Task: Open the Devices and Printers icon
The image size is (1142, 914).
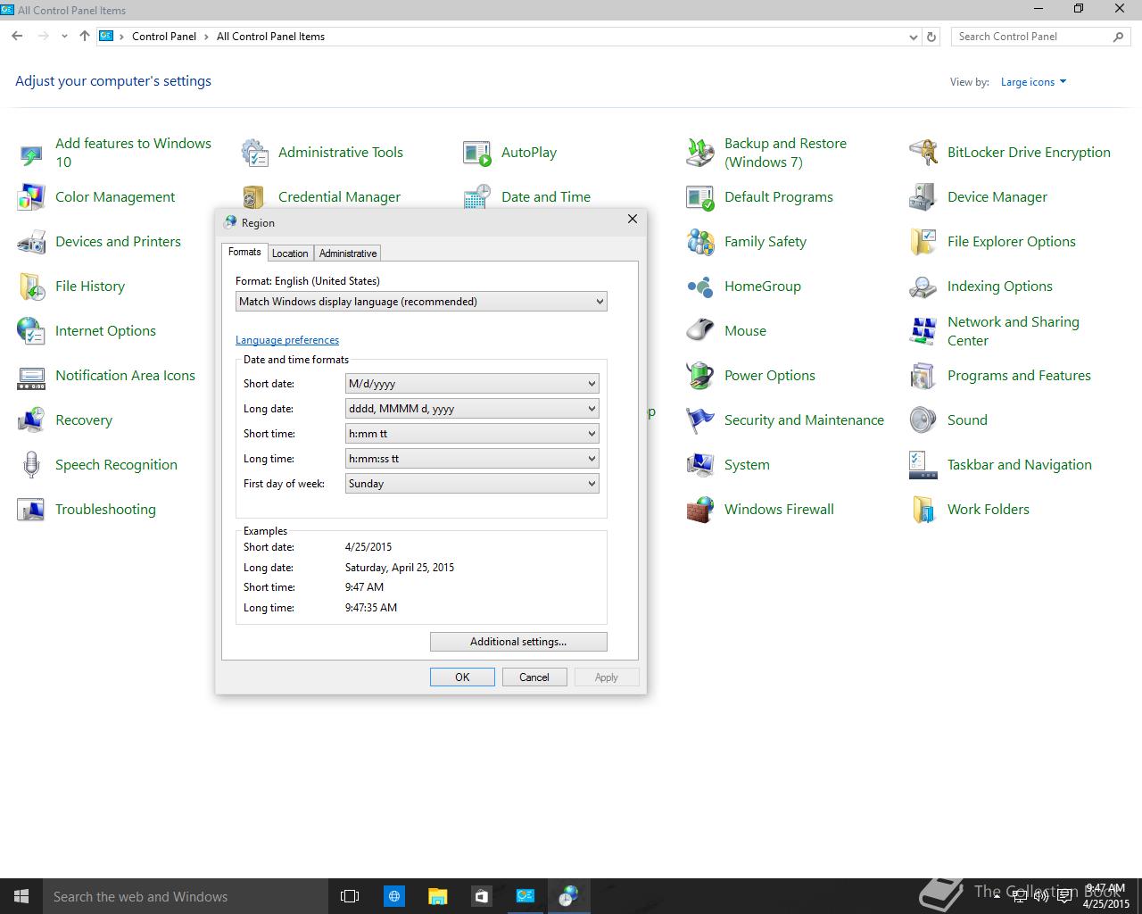Action: point(31,242)
